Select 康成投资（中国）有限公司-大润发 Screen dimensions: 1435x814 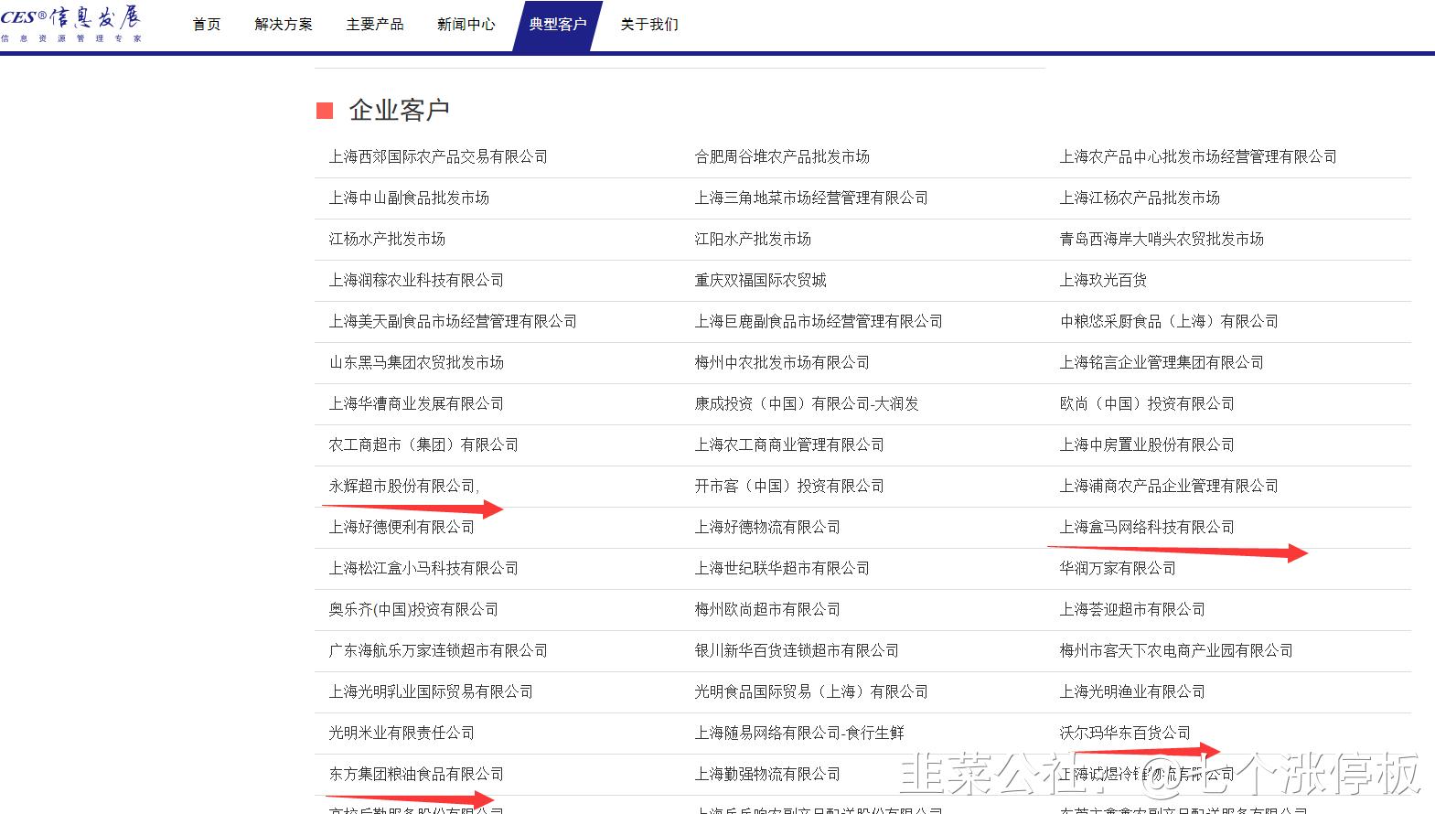807,404
